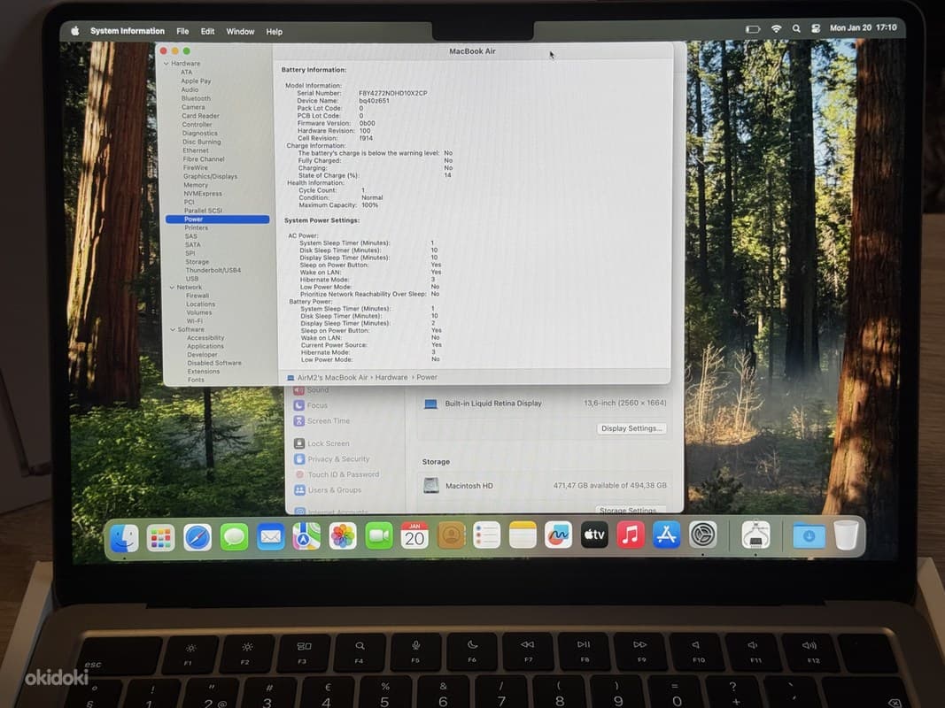Open Spotlight search in menu bar
The height and width of the screenshot is (708, 945).
(x=797, y=28)
